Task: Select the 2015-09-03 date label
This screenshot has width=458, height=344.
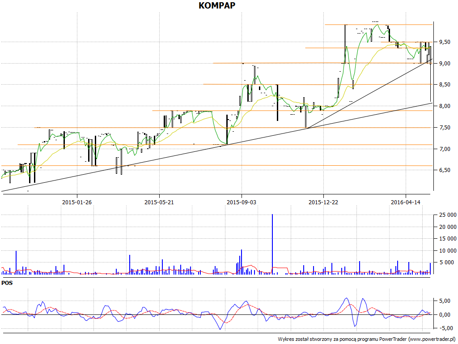Action: click(242, 202)
